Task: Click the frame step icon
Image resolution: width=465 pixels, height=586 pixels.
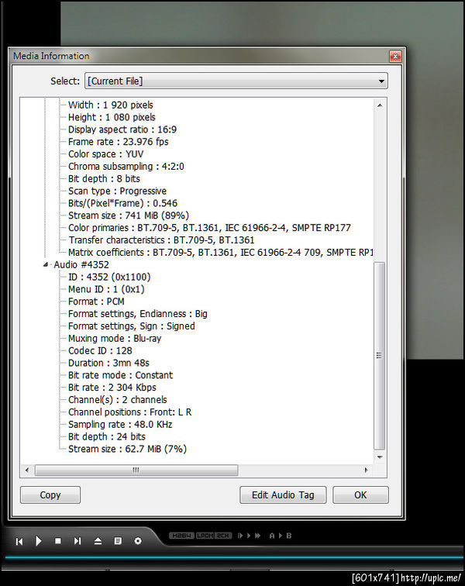Action: click(240, 536)
